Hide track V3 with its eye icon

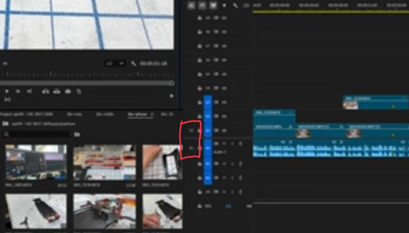pyautogui.click(x=224, y=102)
